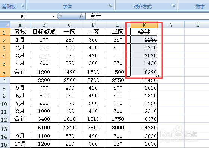Select row 1 header
This screenshot has width=209, height=148.
[5, 32]
